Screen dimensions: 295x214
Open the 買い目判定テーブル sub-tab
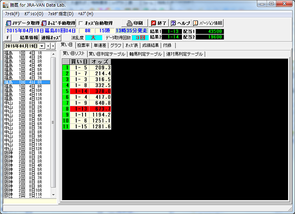107,54
